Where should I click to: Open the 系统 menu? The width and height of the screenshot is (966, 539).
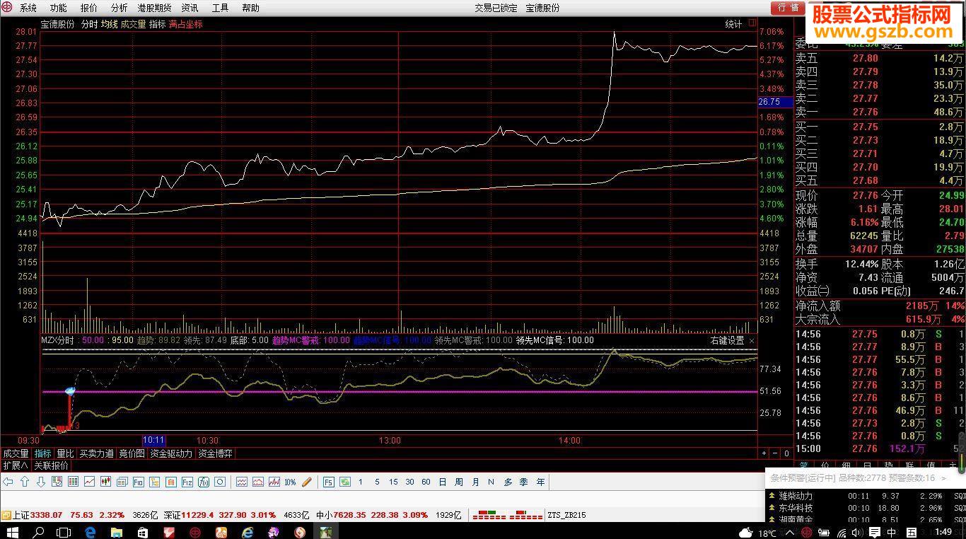28,8
